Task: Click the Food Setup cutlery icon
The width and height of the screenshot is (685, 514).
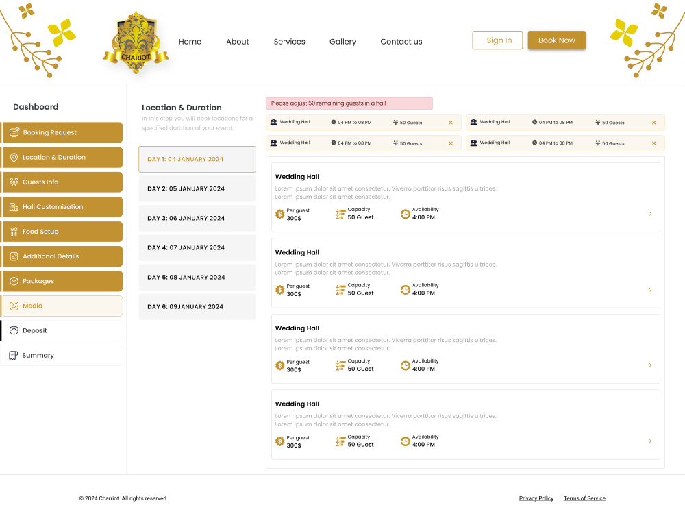Action: pos(14,232)
